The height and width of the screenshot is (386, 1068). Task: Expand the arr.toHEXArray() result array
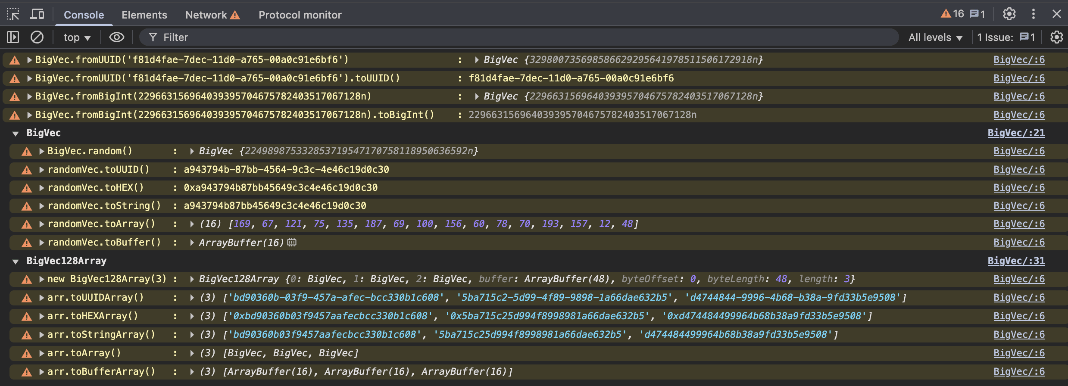click(192, 316)
